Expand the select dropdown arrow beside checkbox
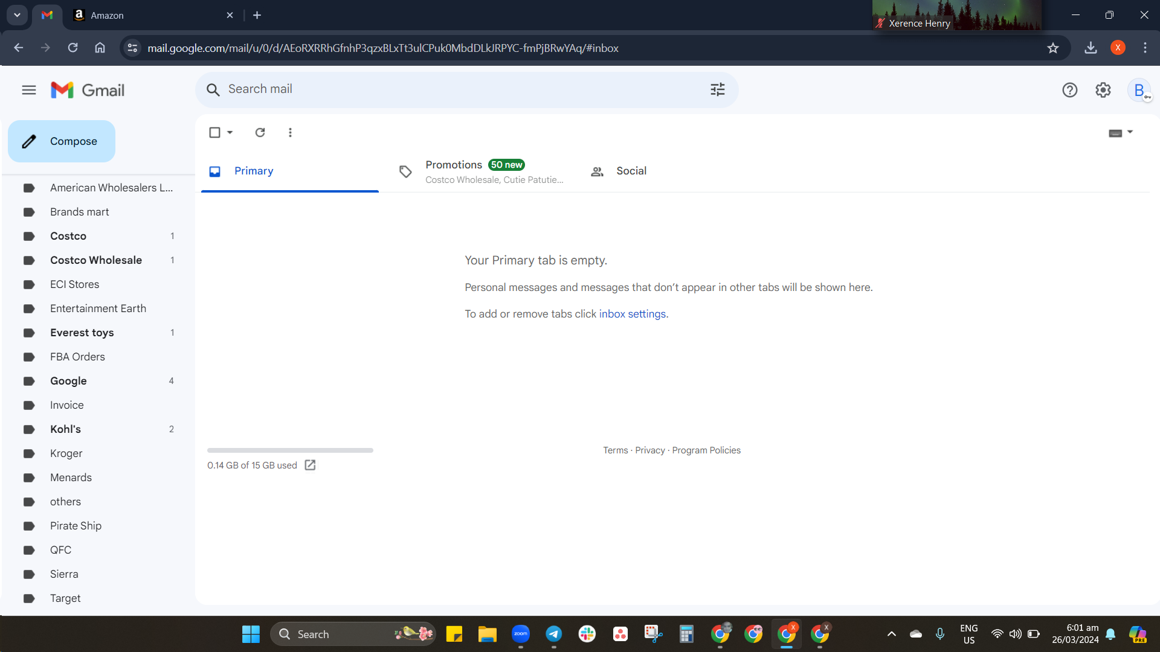The width and height of the screenshot is (1160, 652). pyautogui.click(x=230, y=132)
